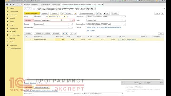The image size is (171, 96).
Task: Move row up with blue arrow
Action: pyautogui.click(x=64, y=33)
